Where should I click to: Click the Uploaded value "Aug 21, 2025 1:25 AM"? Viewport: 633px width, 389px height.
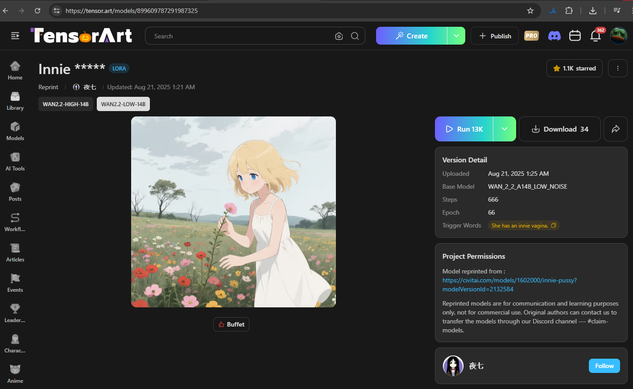[518, 174]
